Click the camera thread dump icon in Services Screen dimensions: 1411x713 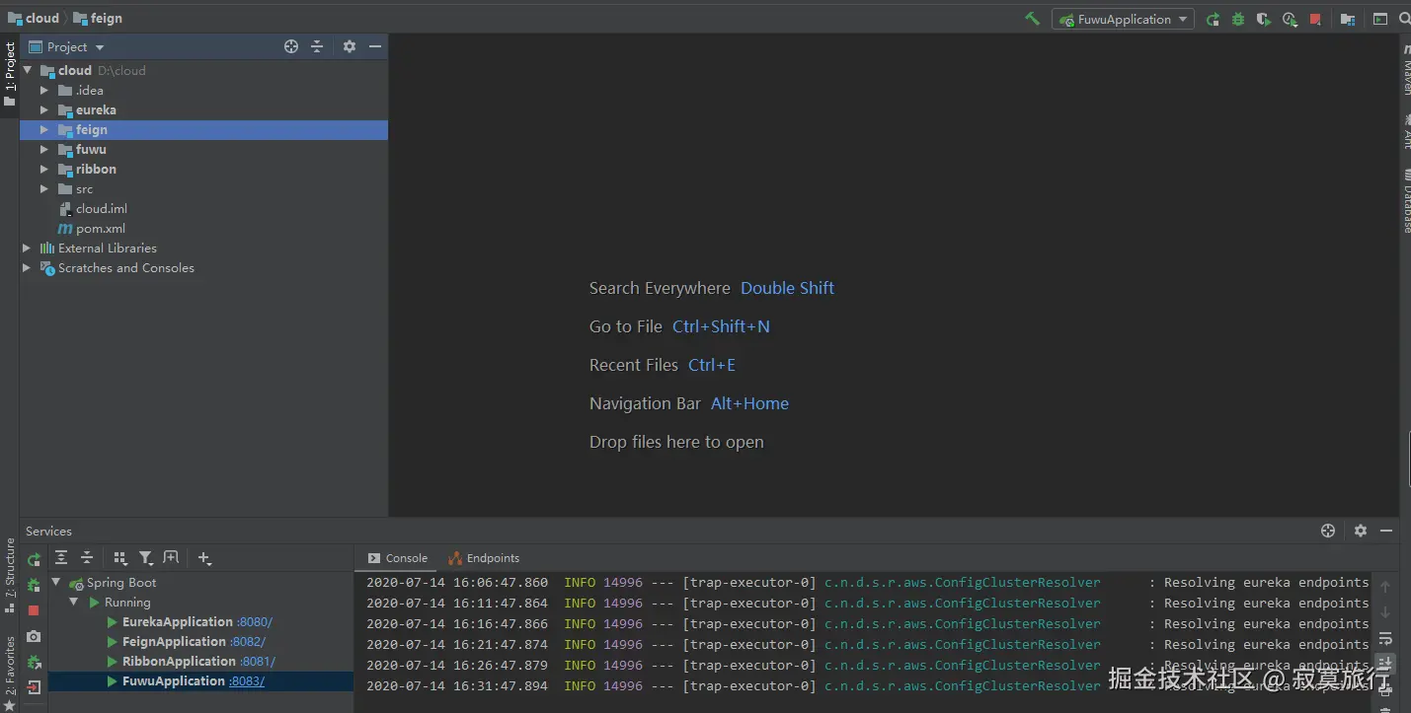click(34, 637)
